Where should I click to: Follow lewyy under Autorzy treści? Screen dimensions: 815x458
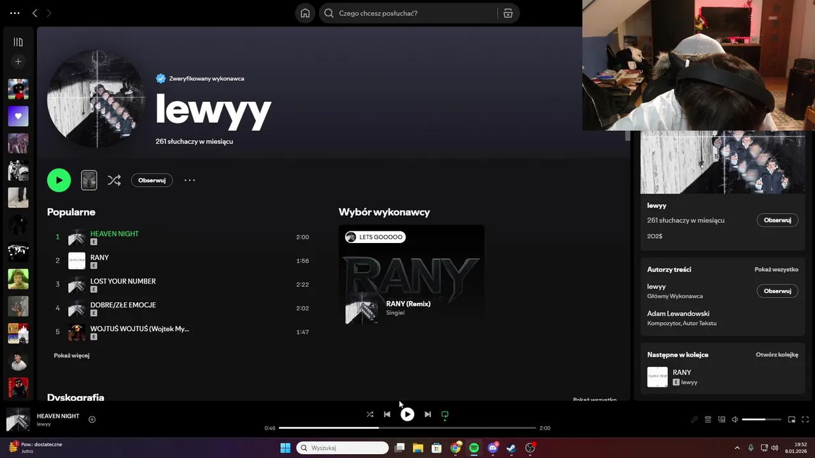(777, 291)
